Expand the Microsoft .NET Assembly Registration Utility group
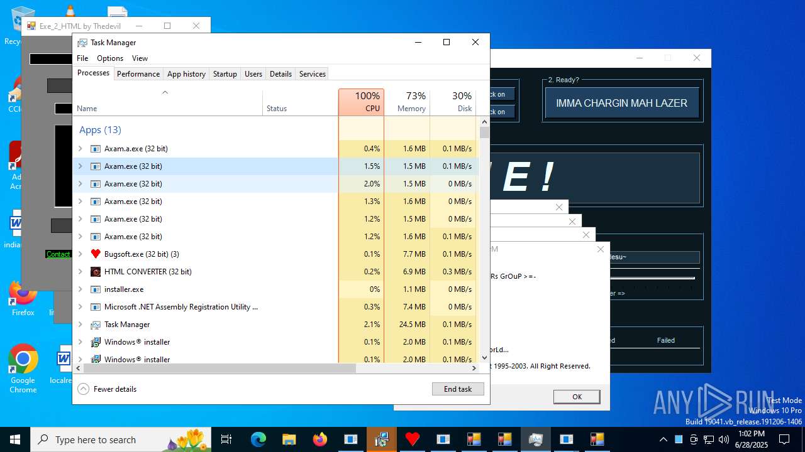Image resolution: width=805 pixels, height=452 pixels. pos(80,307)
